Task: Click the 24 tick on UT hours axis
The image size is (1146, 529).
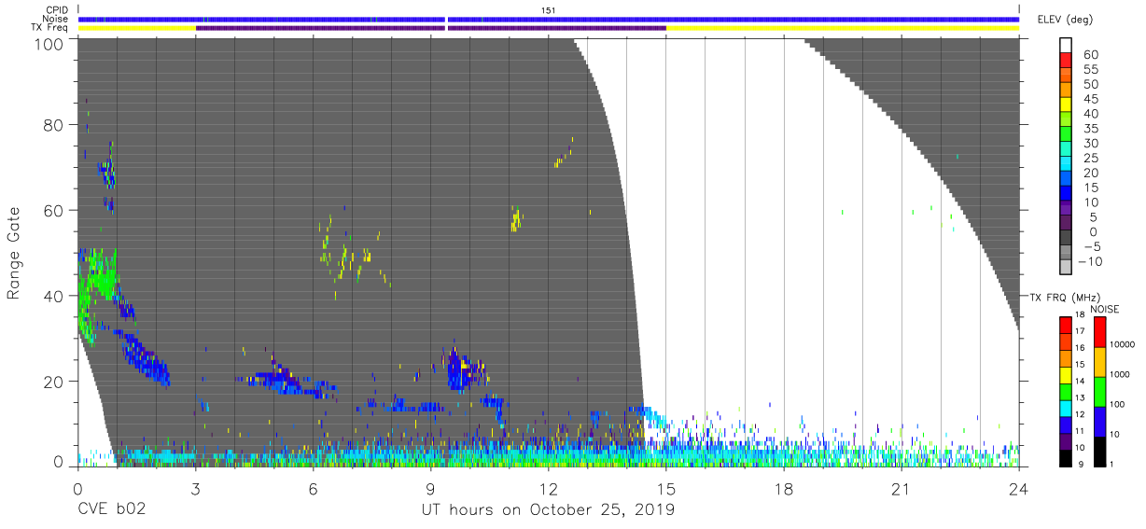Action: (1018, 489)
